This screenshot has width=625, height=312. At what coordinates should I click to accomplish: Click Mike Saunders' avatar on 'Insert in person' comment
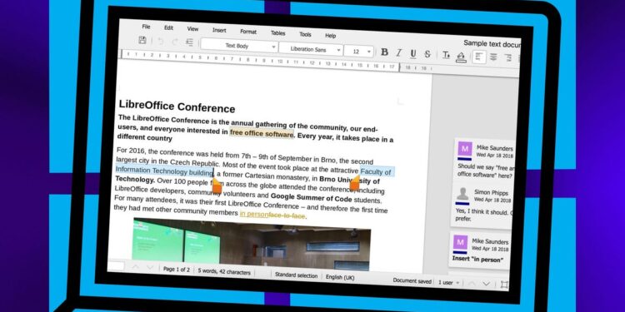460,242
